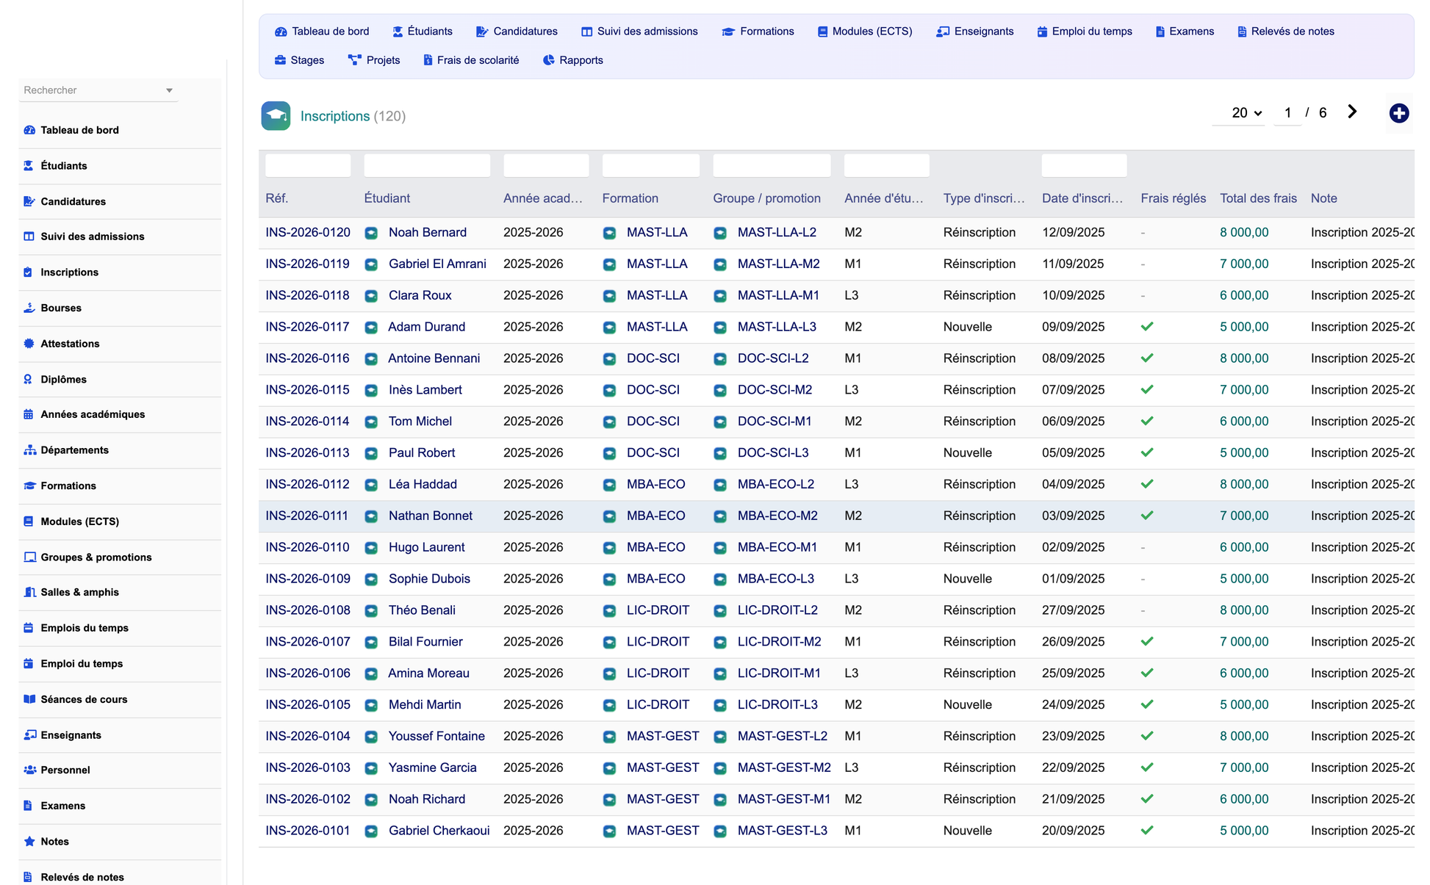
Task: Click the Séances de cours book icon
Action: tap(29, 699)
